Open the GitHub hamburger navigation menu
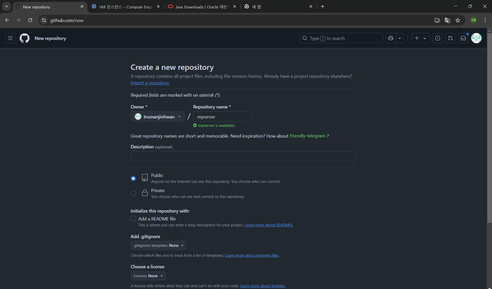492x289 pixels. point(10,38)
